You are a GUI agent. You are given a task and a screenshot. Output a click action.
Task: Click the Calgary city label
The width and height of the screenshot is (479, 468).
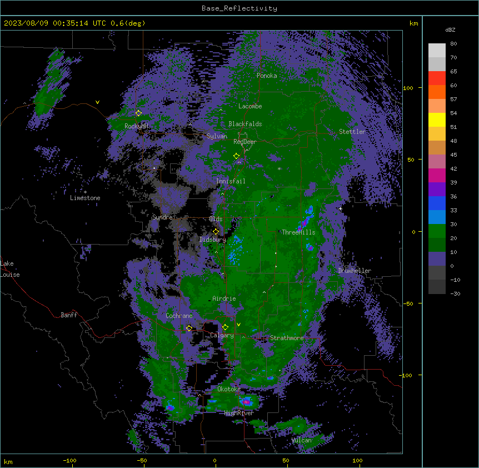pyautogui.click(x=222, y=335)
